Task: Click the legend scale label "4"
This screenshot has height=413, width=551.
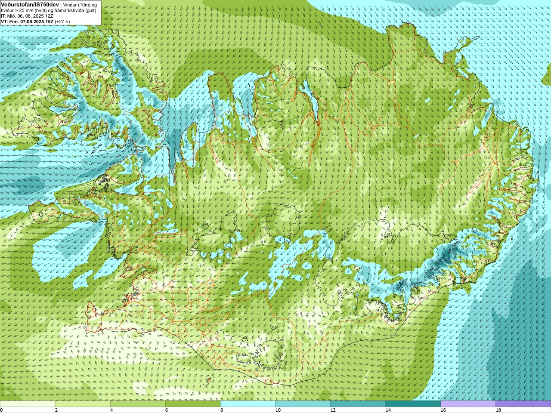Action: coord(111,410)
